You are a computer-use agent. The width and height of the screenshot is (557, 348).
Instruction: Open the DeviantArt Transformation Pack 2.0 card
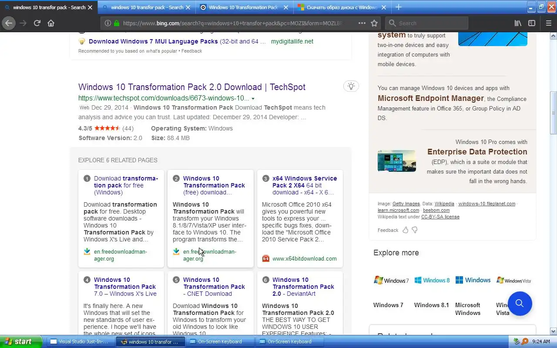click(x=303, y=287)
